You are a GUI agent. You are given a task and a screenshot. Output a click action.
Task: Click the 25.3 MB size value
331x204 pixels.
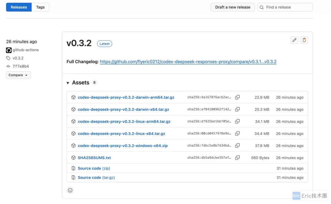click(262, 109)
